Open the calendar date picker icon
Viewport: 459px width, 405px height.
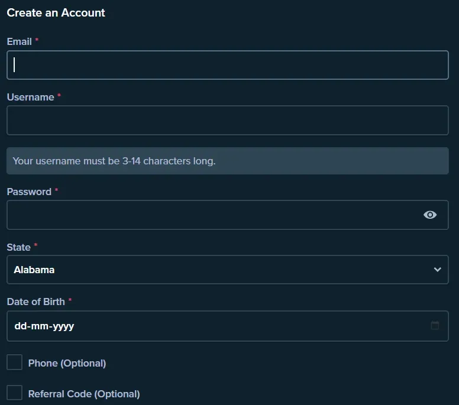coord(435,325)
